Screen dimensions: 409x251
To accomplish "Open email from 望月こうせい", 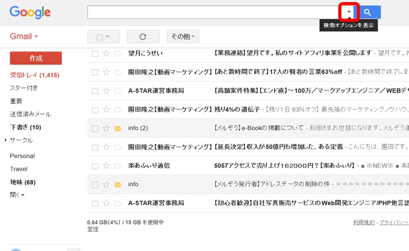I will (145, 53).
